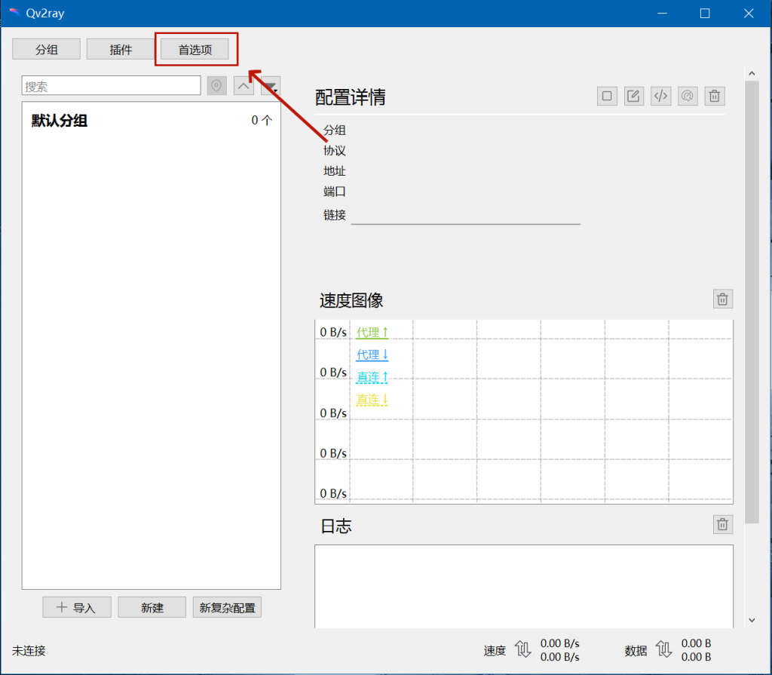Select the 默认分组 group row
The width and height of the screenshot is (772, 675).
pyautogui.click(x=151, y=120)
